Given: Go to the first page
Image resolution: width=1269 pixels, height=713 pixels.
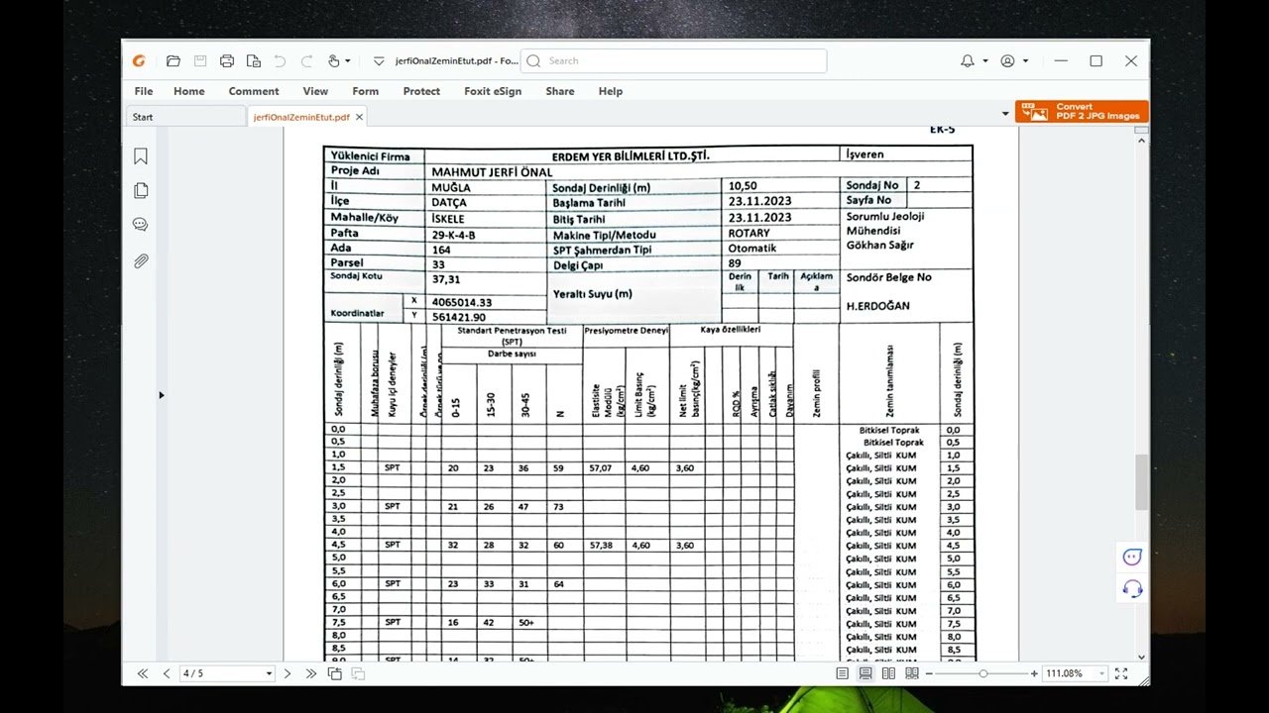Looking at the screenshot, I should pyautogui.click(x=143, y=673).
